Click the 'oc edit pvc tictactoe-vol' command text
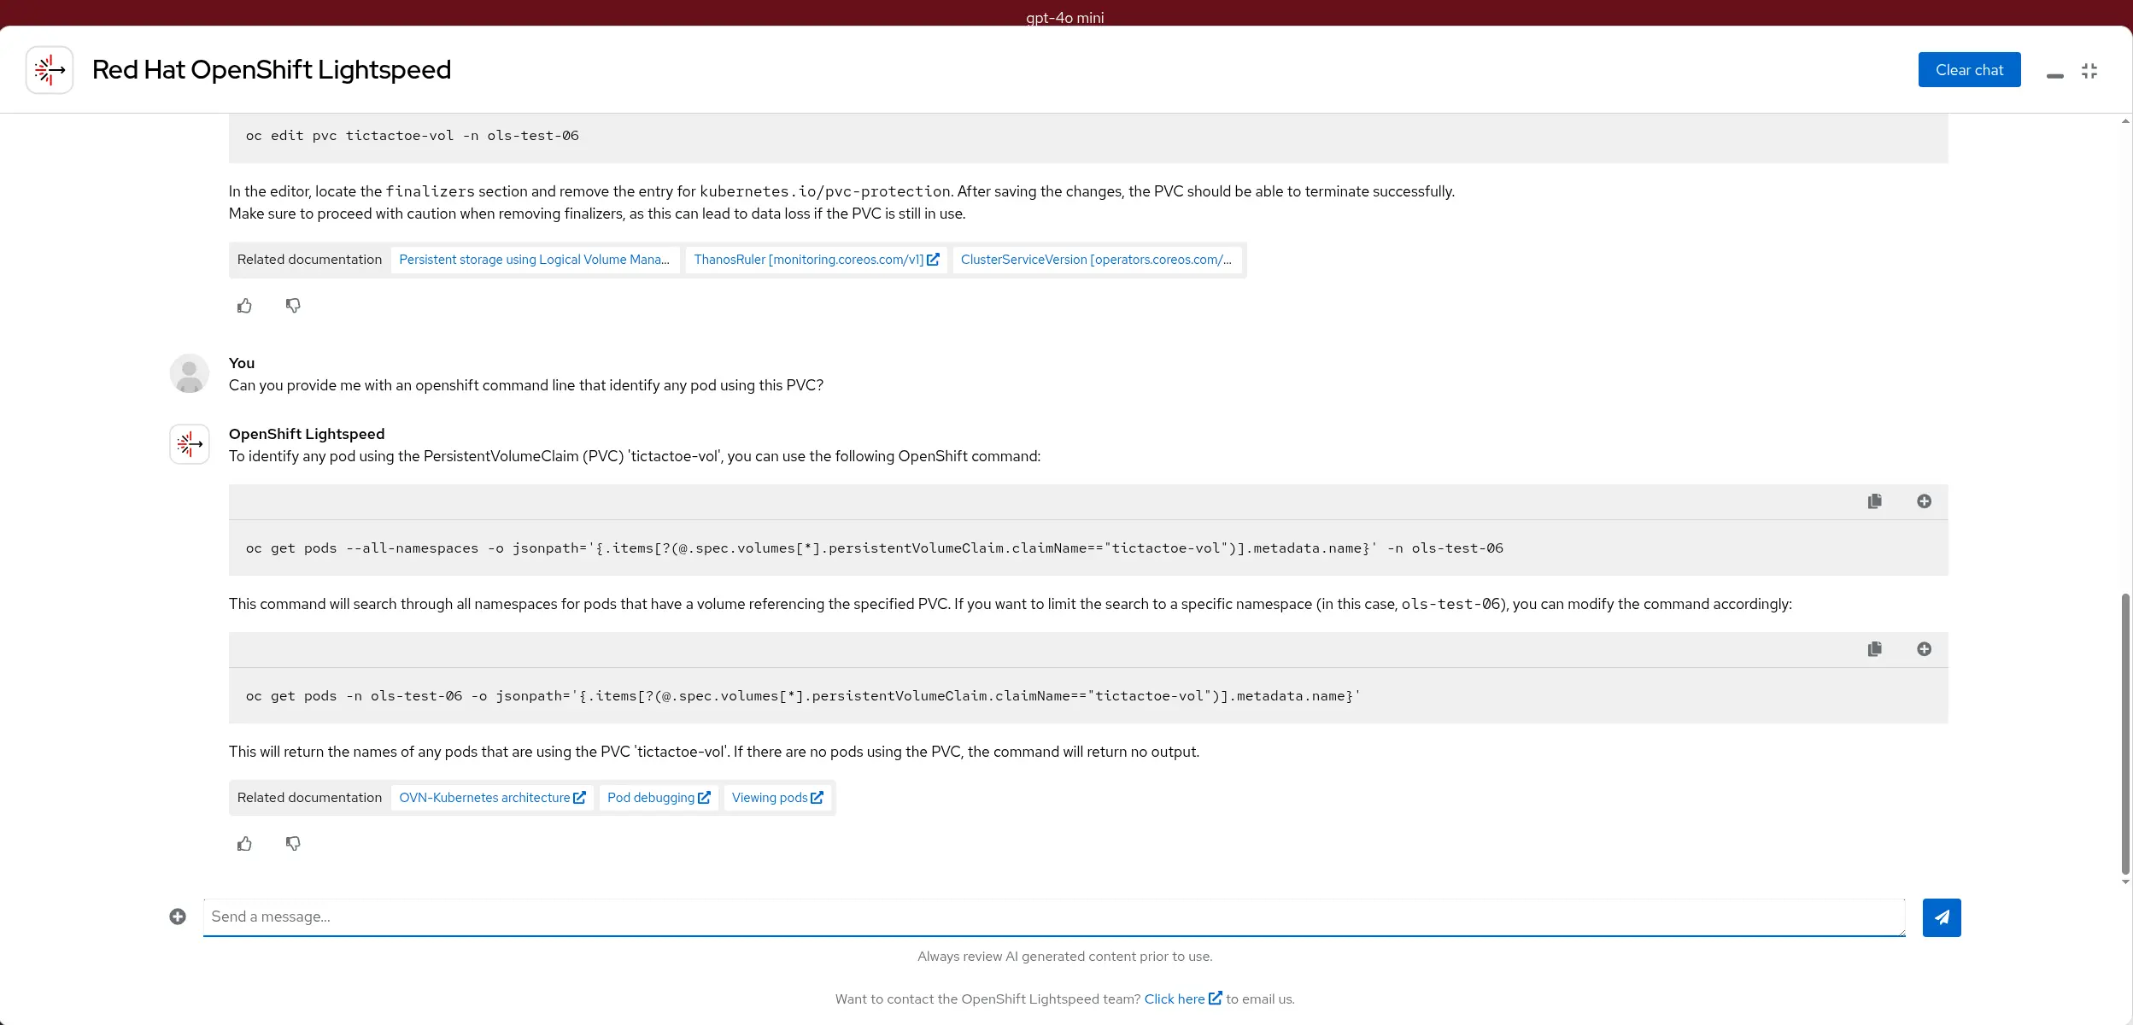Image resolution: width=2133 pixels, height=1025 pixels. click(413, 136)
